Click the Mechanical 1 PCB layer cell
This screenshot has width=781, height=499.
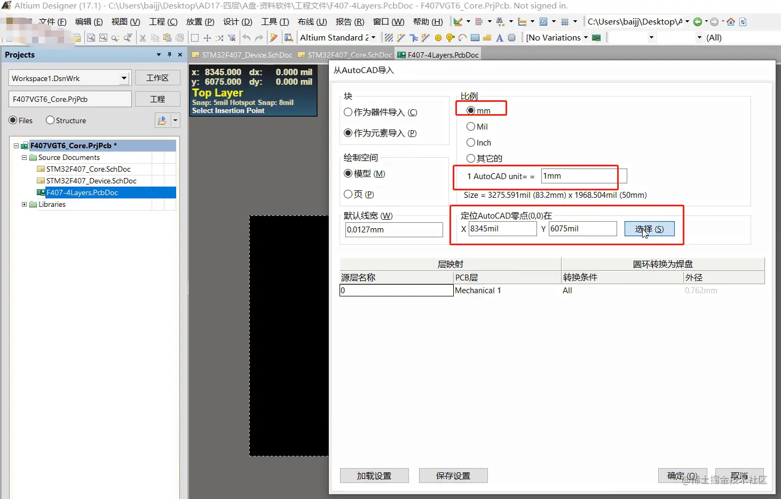pos(507,291)
